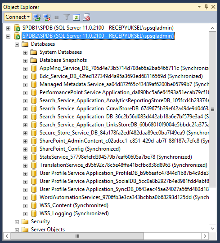Expand the StateService database
This screenshot has height=243, width=220.
click(25, 157)
